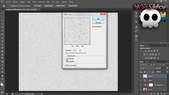Select the Pen tool
Image resolution: width=169 pixels, height=95 pixels.
point(2,62)
